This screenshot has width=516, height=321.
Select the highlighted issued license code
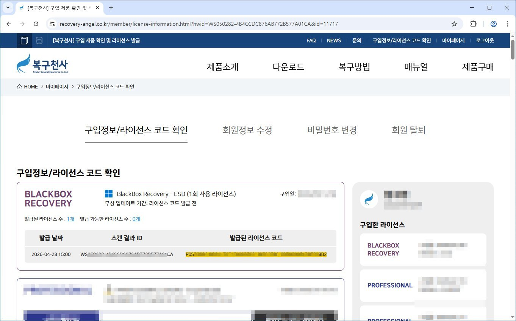(256, 254)
